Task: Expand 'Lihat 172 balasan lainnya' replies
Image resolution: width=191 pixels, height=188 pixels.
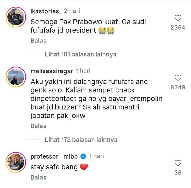Action: pyautogui.click(x=81, y=140)
